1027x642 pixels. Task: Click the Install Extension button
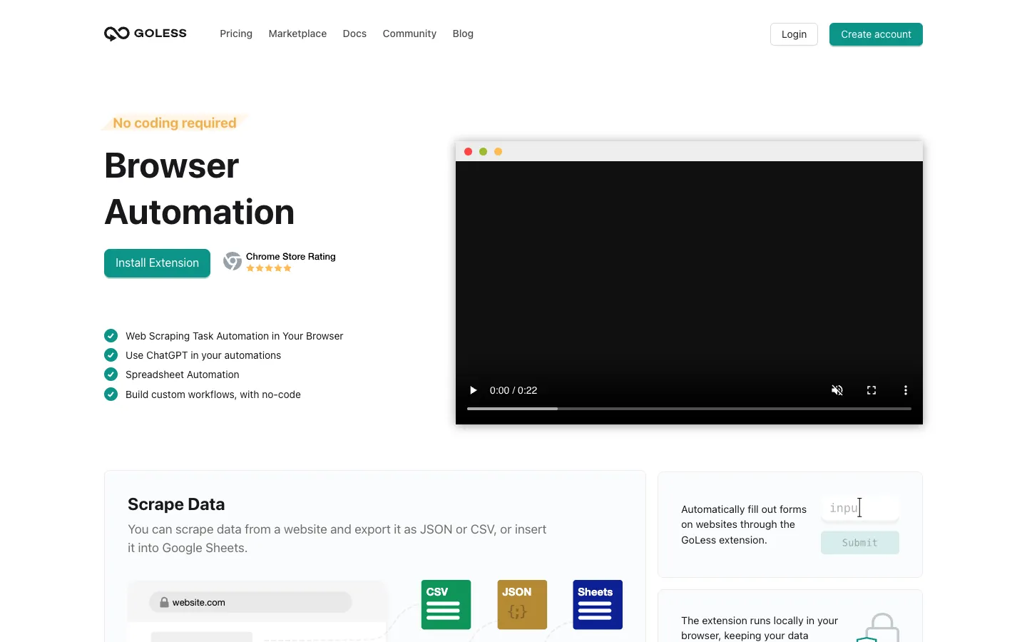point(157,263)
